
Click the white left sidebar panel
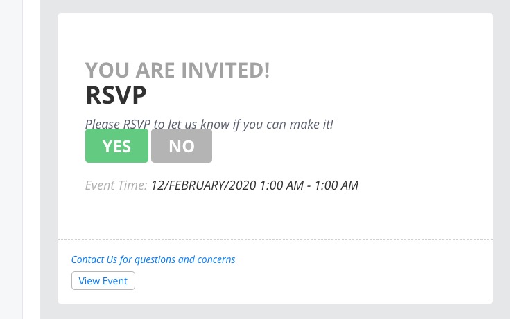[x=11, y=159]
